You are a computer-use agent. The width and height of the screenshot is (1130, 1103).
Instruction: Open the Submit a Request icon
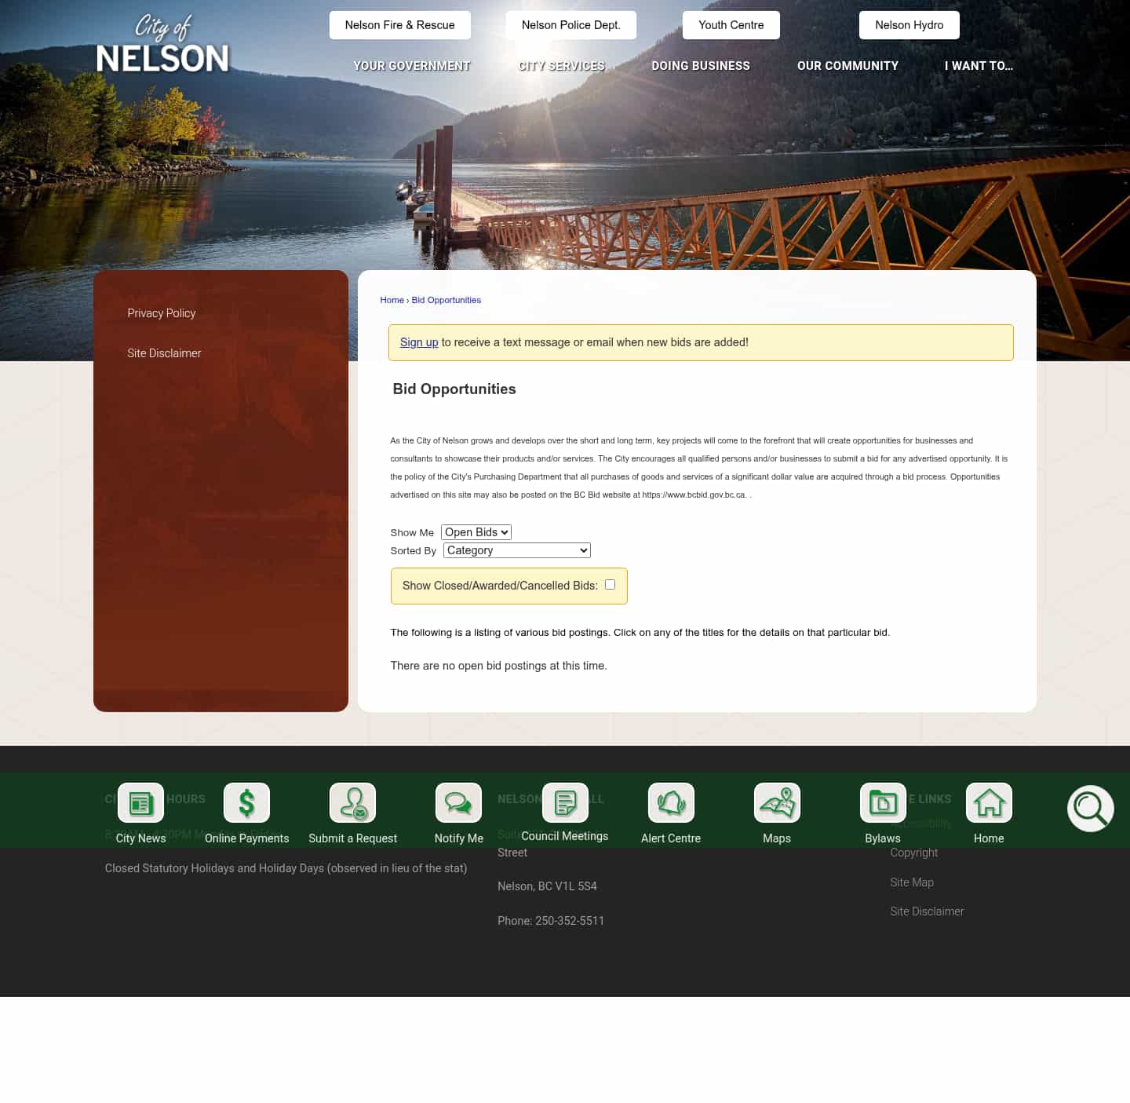click(x=352, y=802)
